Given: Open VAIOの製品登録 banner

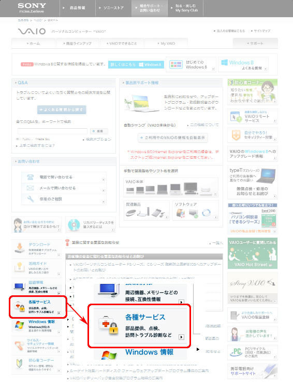Looking at the screenshot, I should (x=253, y=315).
